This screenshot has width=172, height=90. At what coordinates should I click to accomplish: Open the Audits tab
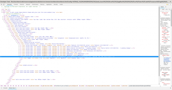coord(61,4)
